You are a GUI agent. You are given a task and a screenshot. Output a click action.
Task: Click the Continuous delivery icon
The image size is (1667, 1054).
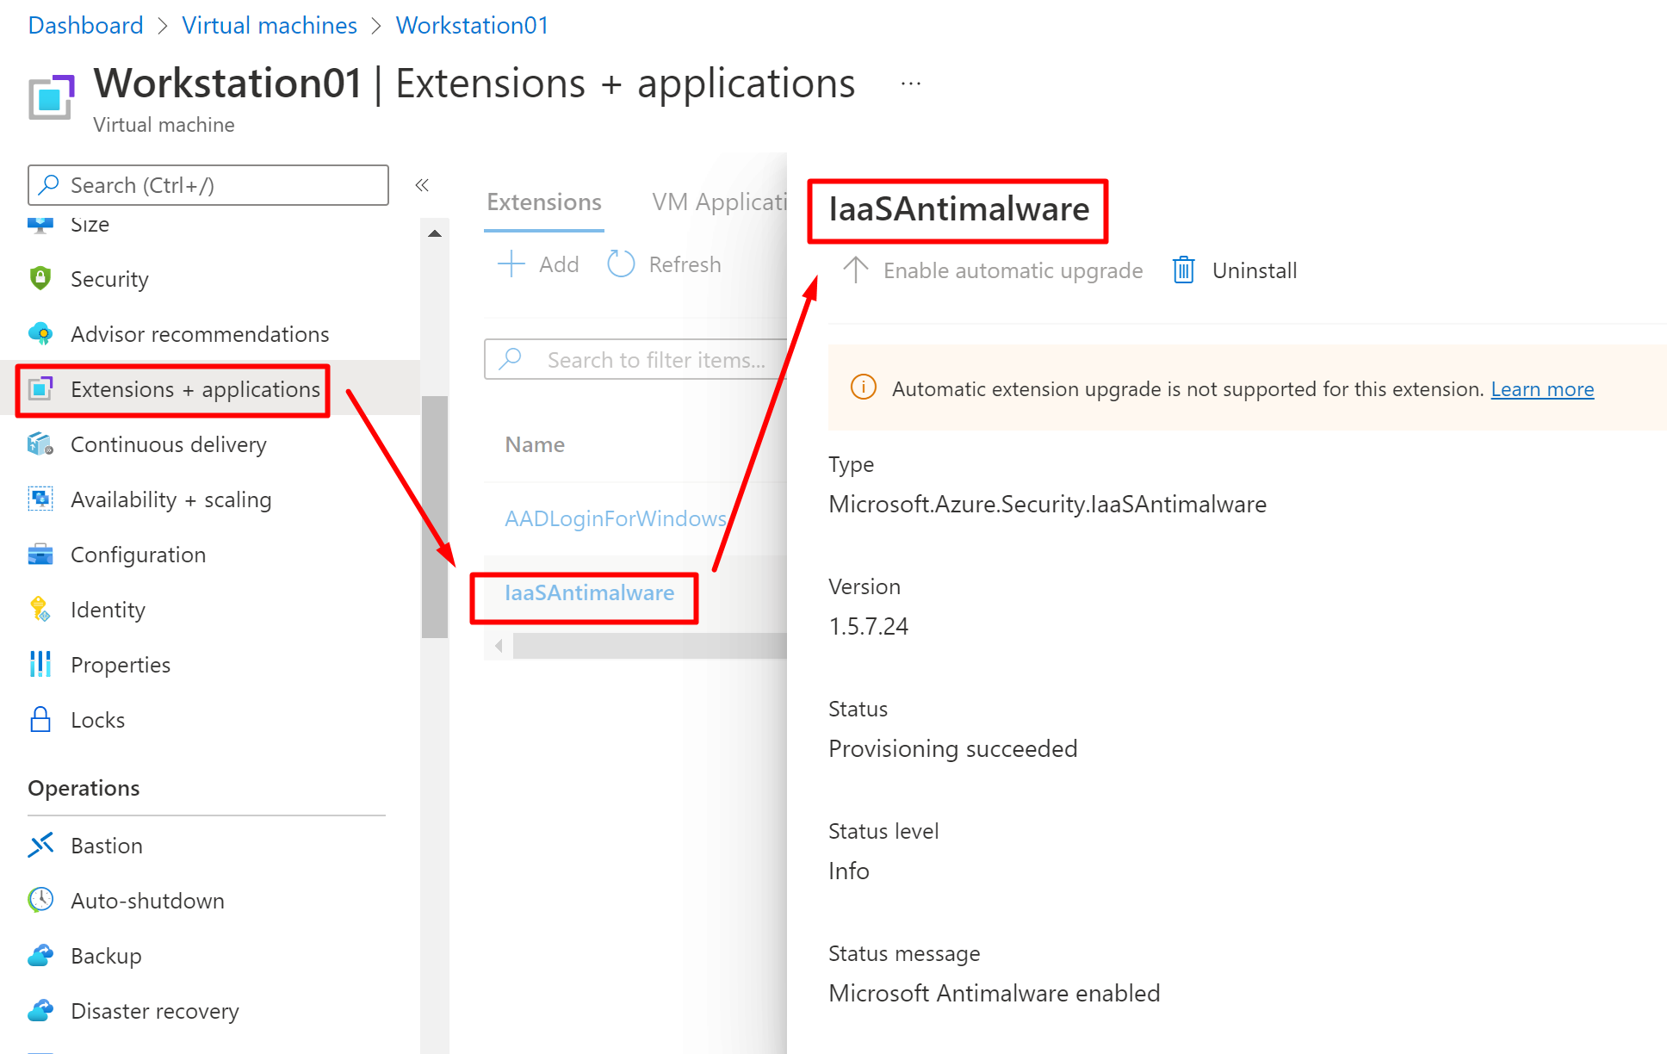pyautogui.click(x=40, y=444)
